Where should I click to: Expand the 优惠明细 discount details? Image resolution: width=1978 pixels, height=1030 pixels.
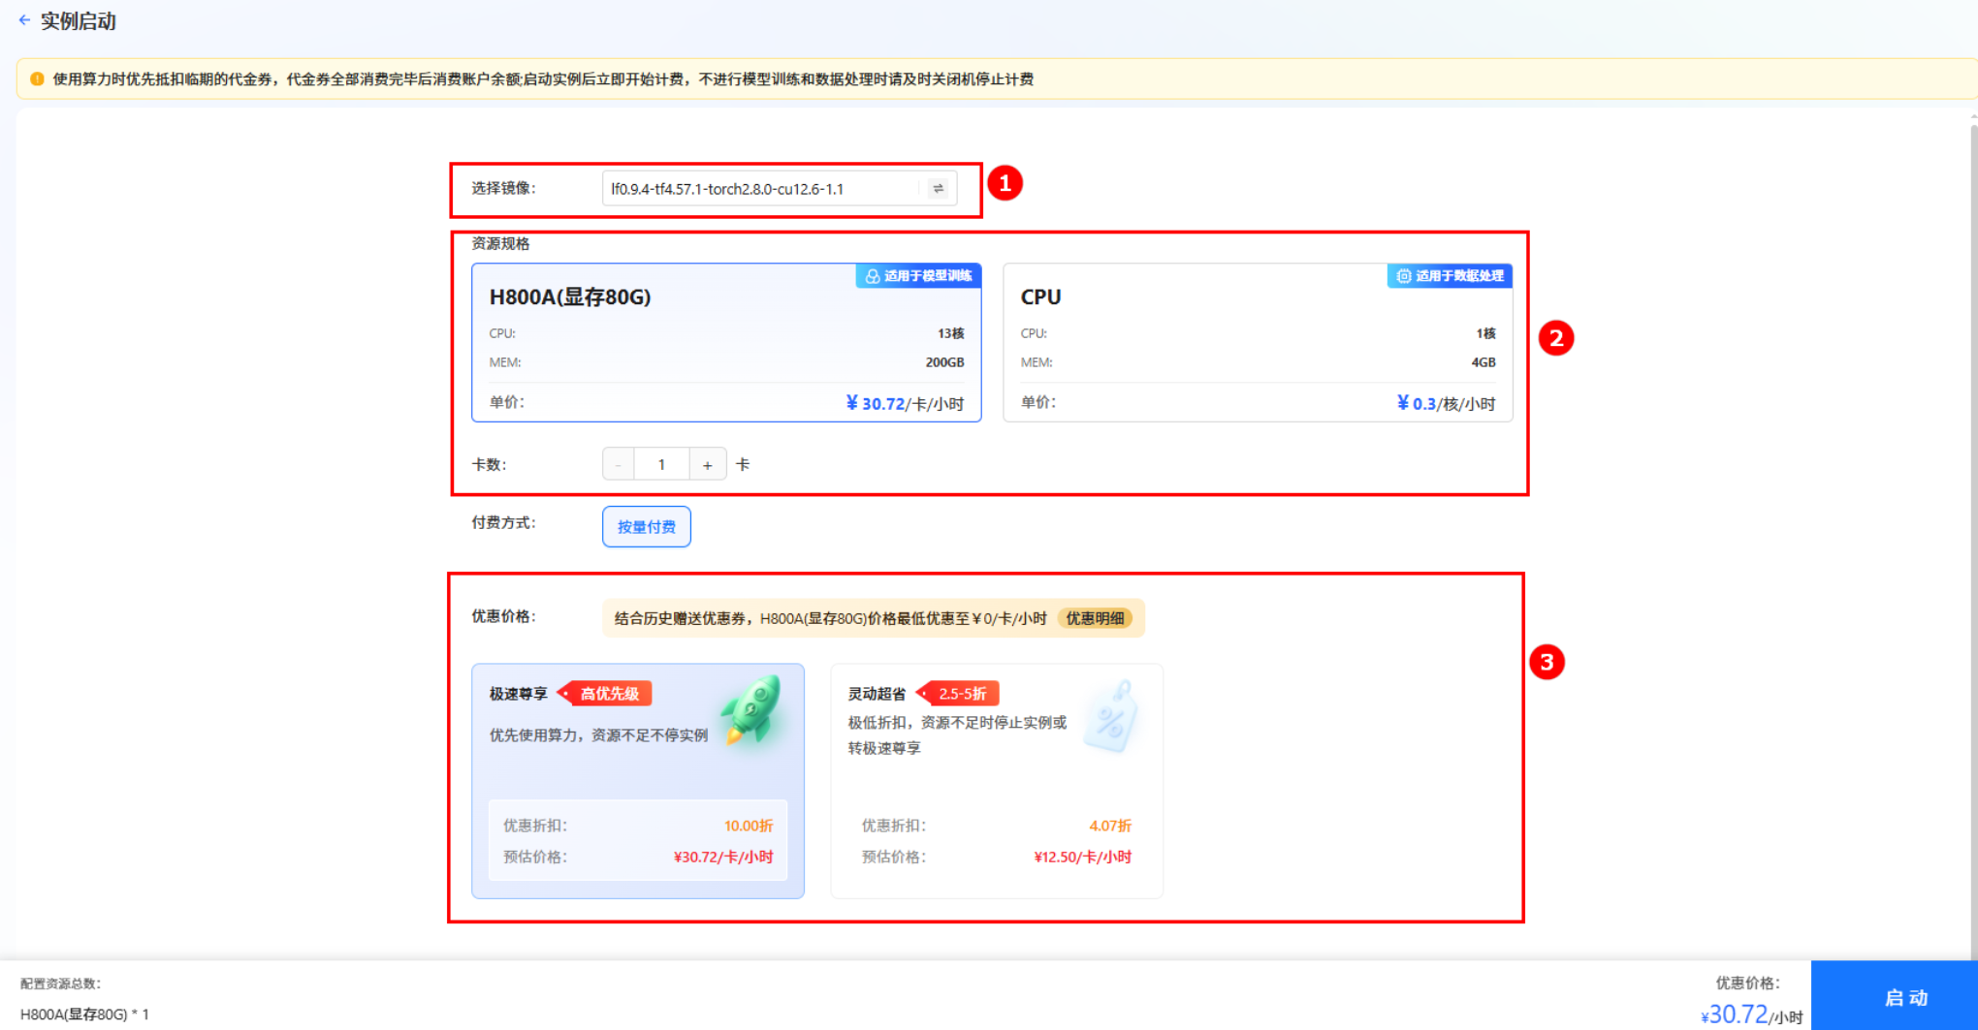(x=1096, y=618)
